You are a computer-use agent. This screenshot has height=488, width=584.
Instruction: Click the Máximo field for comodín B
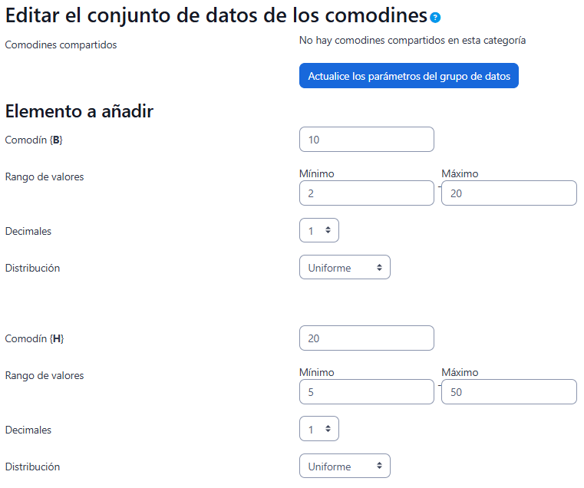[x=509, y=193]
